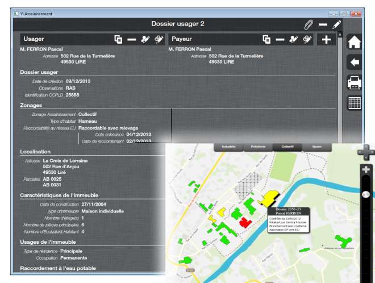Screen dimensions: 375x283
Task: Click the copy icon in Usager header
Action: point(118,39)
